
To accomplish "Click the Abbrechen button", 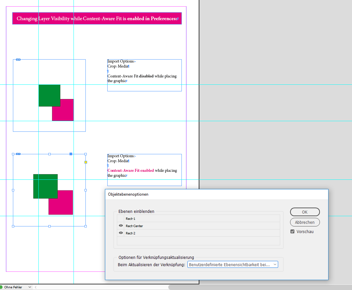I will tap(305, 222).
